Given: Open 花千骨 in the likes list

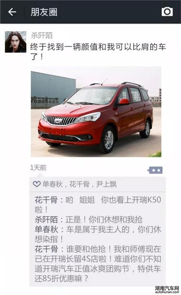Looking at the screenshot, I should pyautogui.click(x=79, y=184).
